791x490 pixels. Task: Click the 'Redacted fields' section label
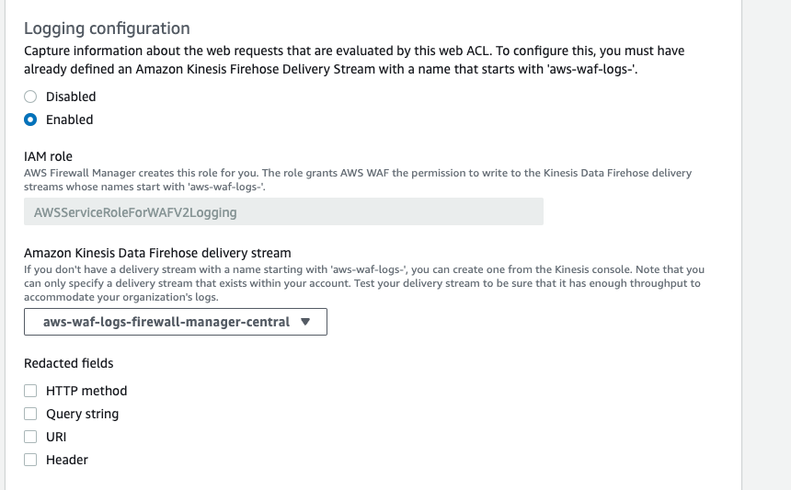coord(69,363)
